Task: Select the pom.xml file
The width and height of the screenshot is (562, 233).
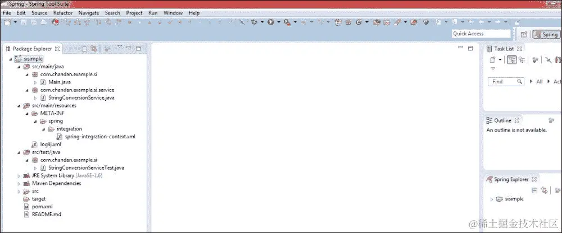Action: point(38,207)
